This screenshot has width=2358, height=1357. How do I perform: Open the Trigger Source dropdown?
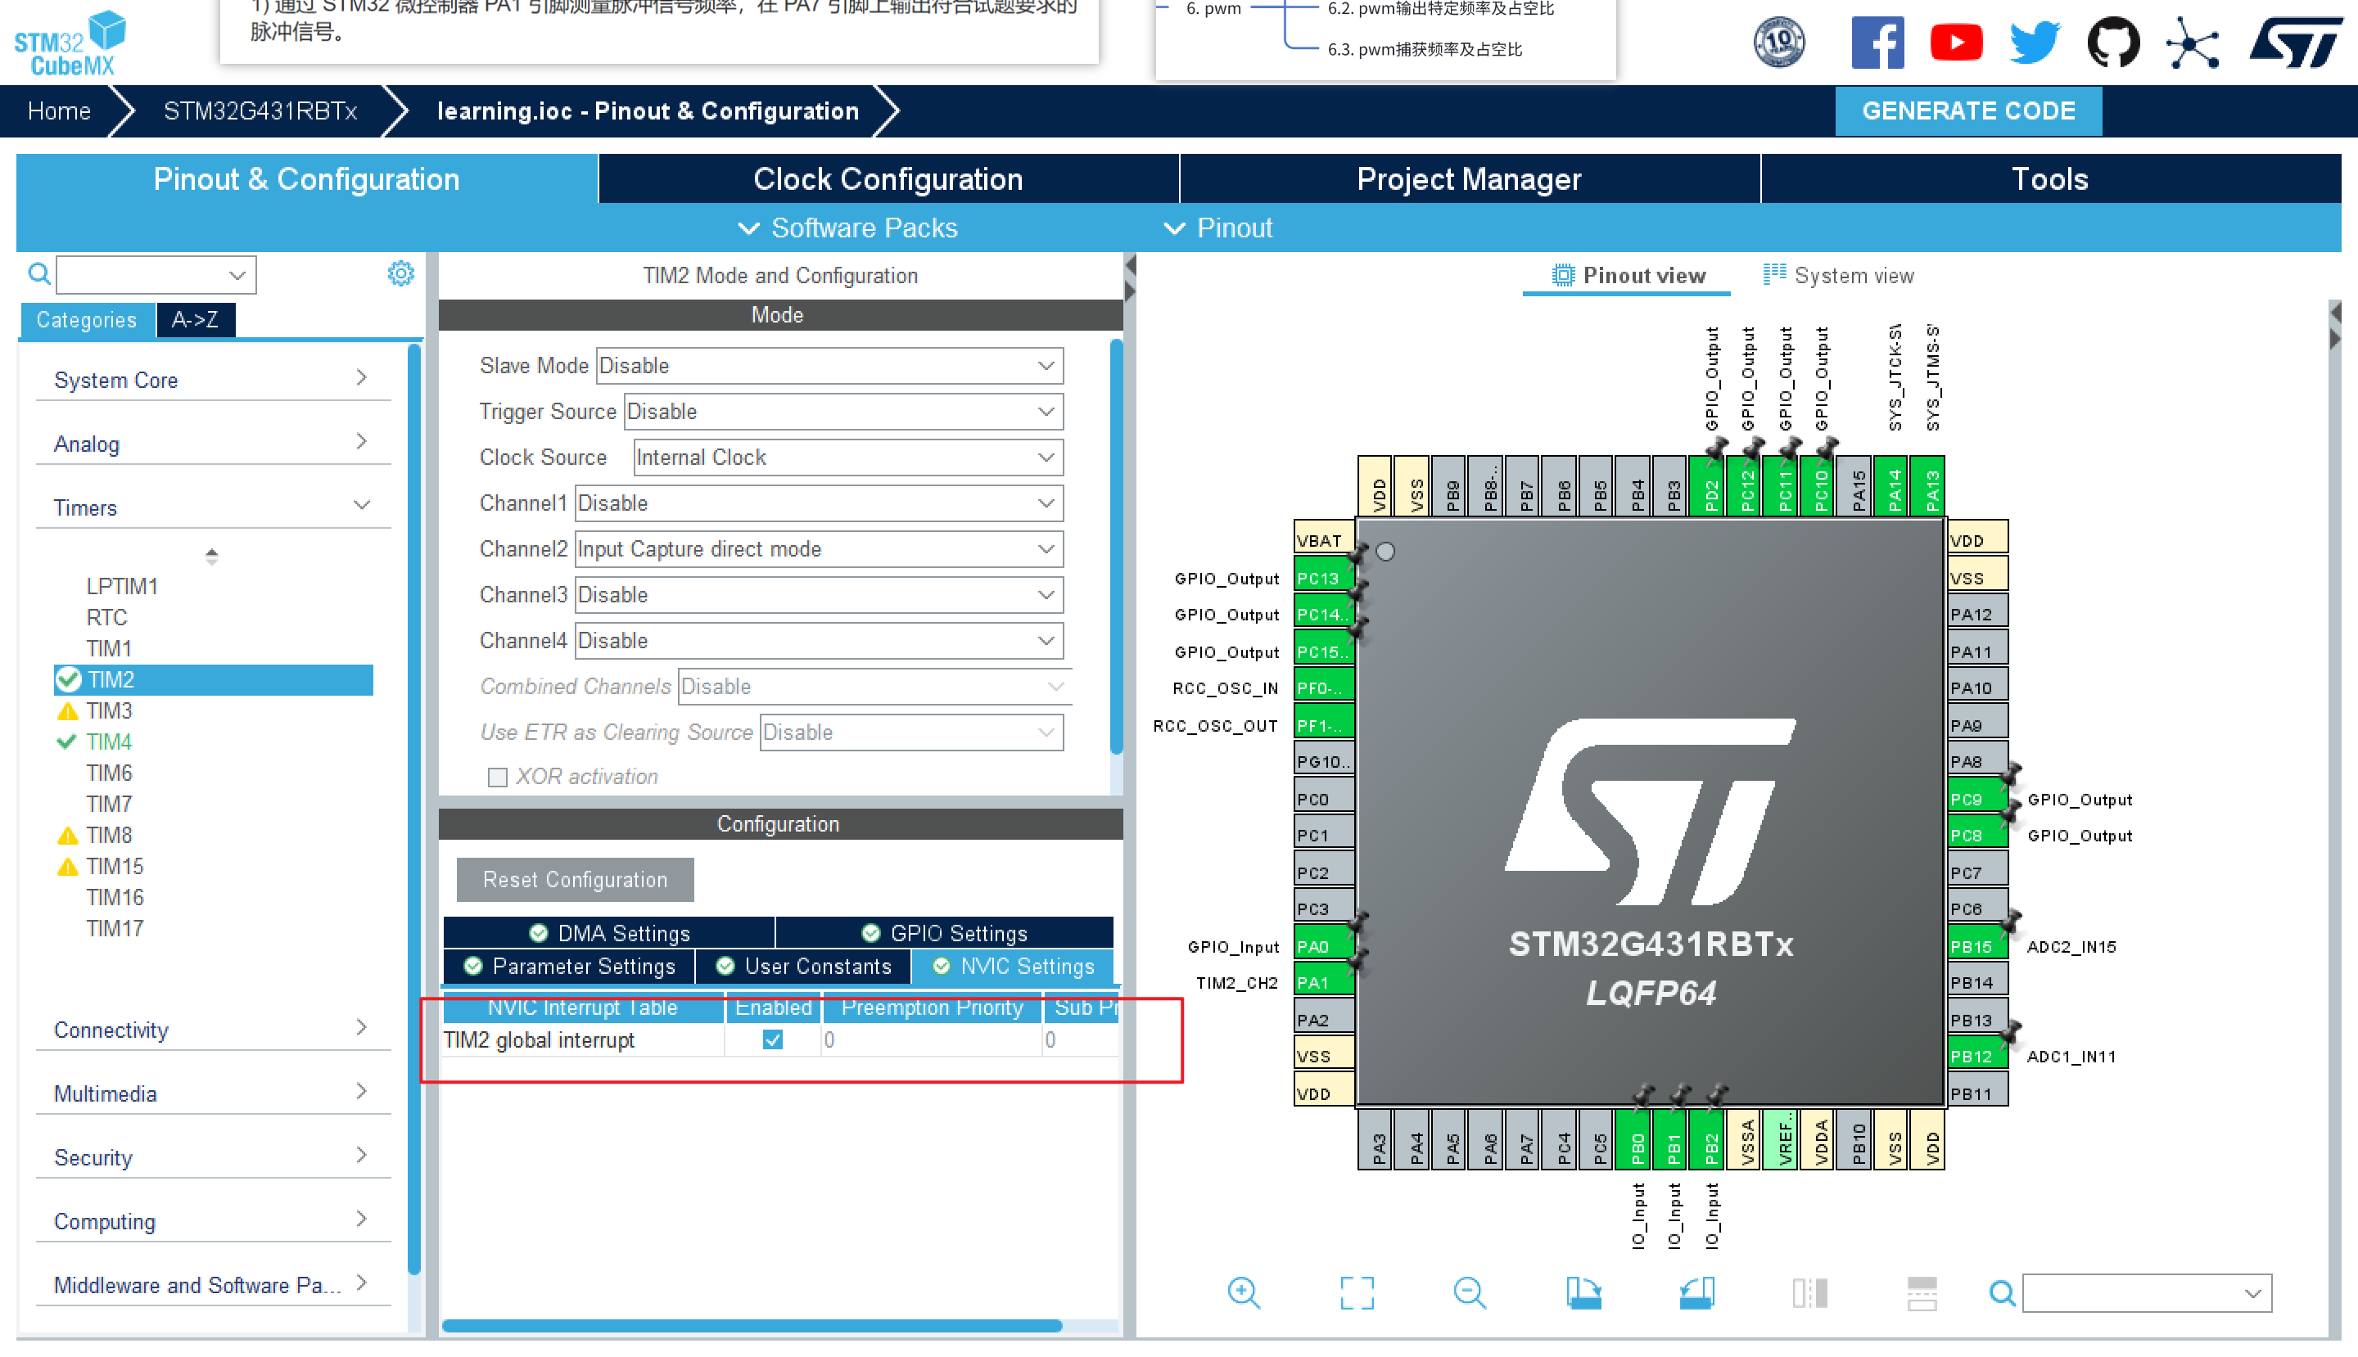pyautogui.click(x=842, y=411)
